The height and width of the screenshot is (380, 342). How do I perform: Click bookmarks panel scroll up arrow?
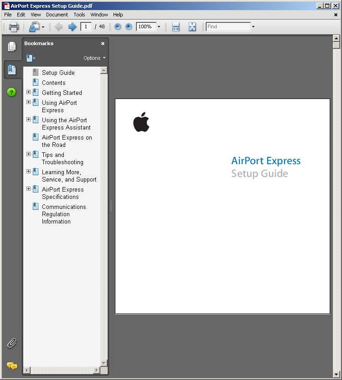tap(104, 70)
